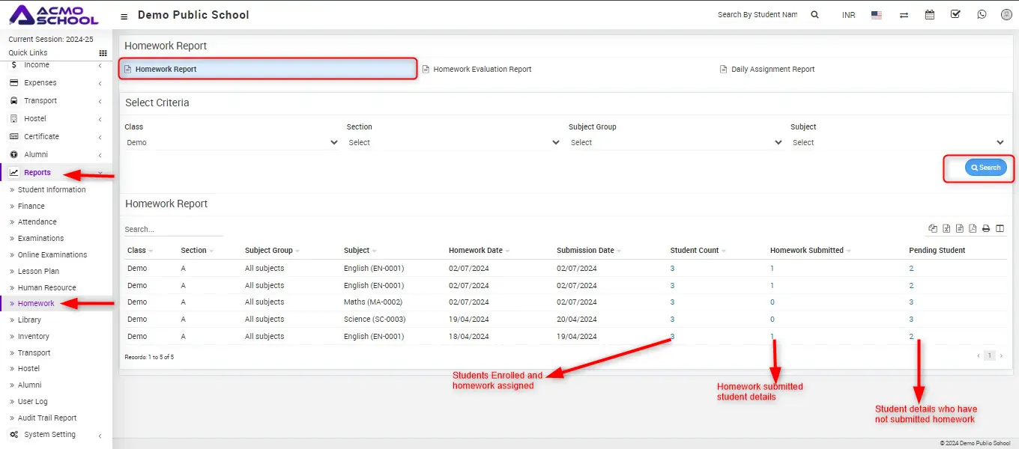Image resolution: width=1019 pixels, height=449 pixels.
Task: Click the table Search input field
Action: (x=173, y=230)
